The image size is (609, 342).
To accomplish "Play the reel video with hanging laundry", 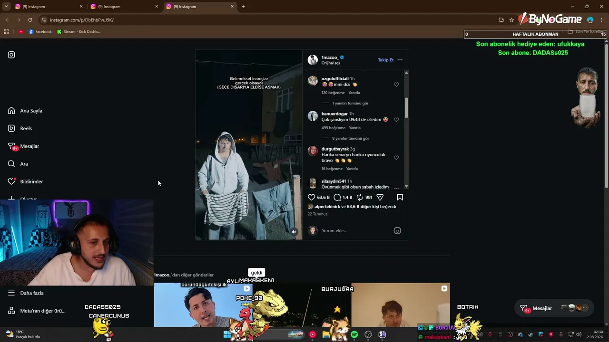I will click(249, 145).
